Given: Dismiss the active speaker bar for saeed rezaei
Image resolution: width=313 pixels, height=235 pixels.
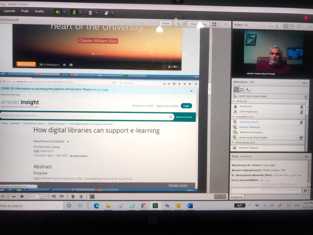Looking at the screenshot, I should 306,97.
